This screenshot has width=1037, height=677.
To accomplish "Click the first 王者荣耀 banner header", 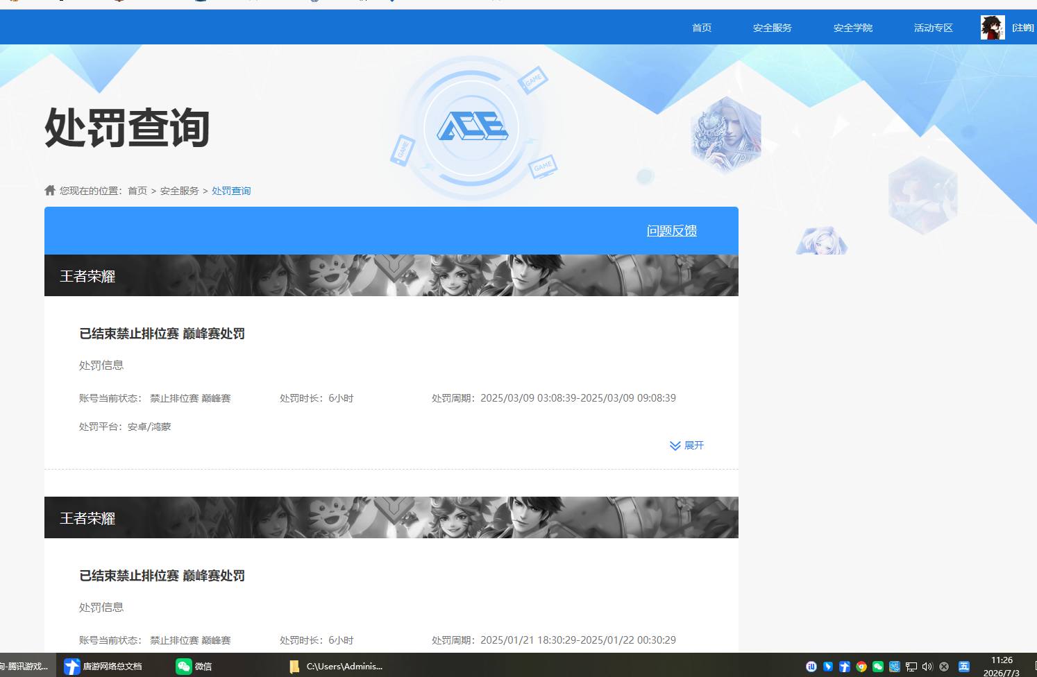I will [391, 275].
